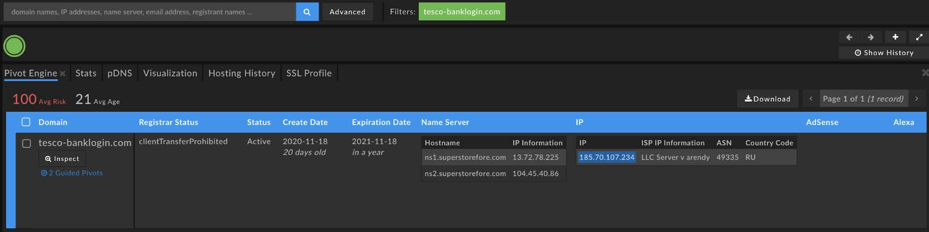Add new tab with plus button
Image resolution: width=929 pixels, height=232 pixels.
[x=895, y=37]
